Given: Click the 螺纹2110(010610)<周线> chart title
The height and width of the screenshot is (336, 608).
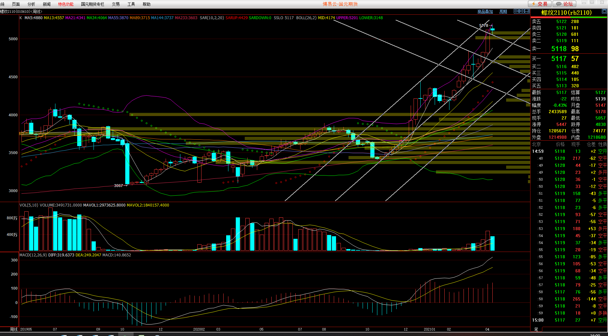Looking at the screenshot, I should (x=21, y=12).
